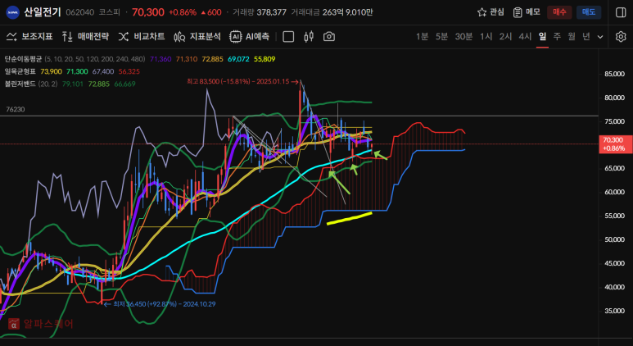
Task: Open the 메모 memo note
Action: (x=527, y=12)
